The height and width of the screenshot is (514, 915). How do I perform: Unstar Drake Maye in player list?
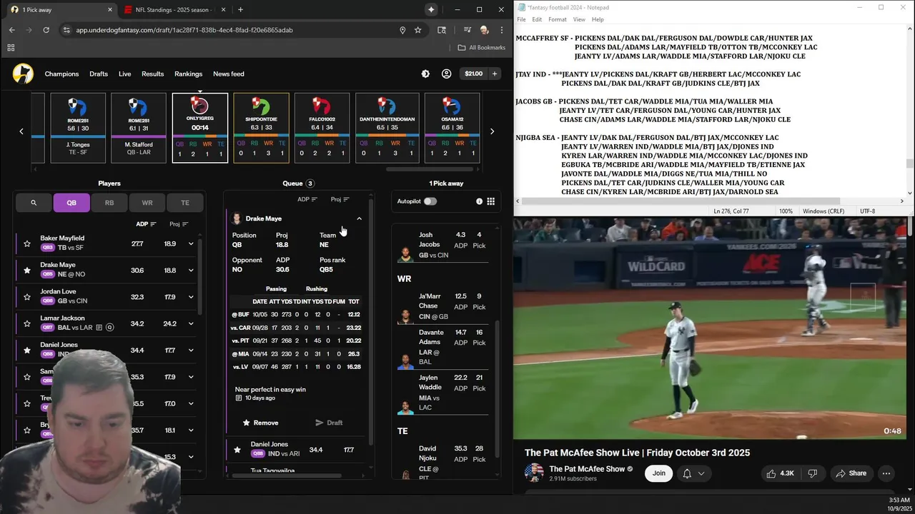[27, 270]
